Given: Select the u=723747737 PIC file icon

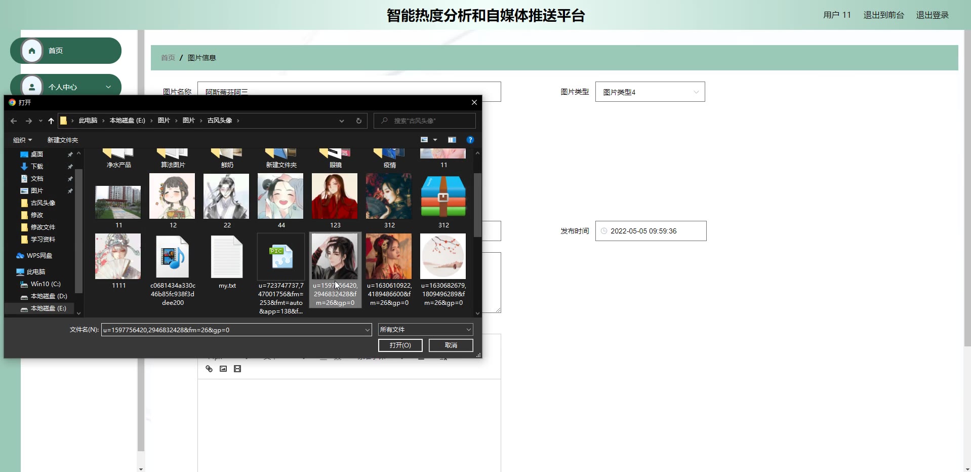Looking at the screenshot, I should (x=281, y=256).
